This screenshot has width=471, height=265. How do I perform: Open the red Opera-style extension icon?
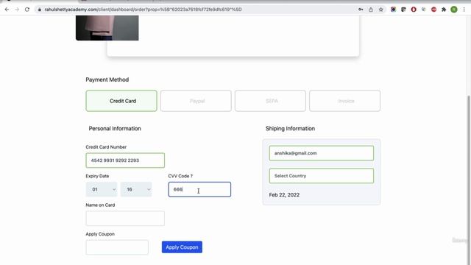(414, 10)
